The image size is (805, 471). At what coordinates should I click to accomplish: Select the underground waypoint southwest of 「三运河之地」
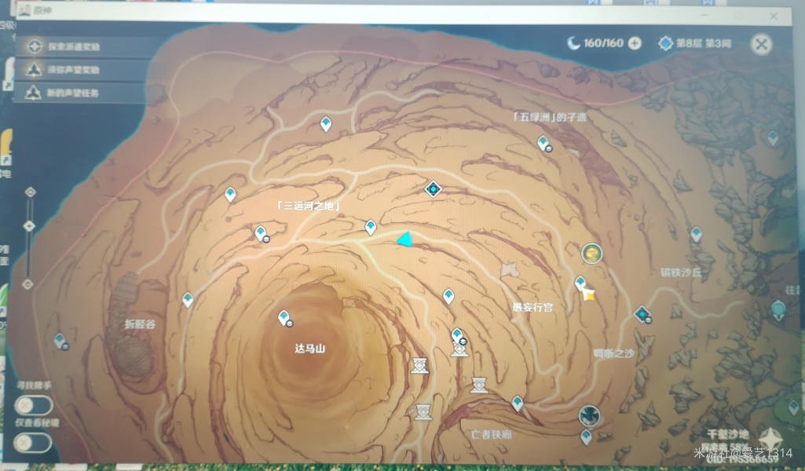pos(262,234)
